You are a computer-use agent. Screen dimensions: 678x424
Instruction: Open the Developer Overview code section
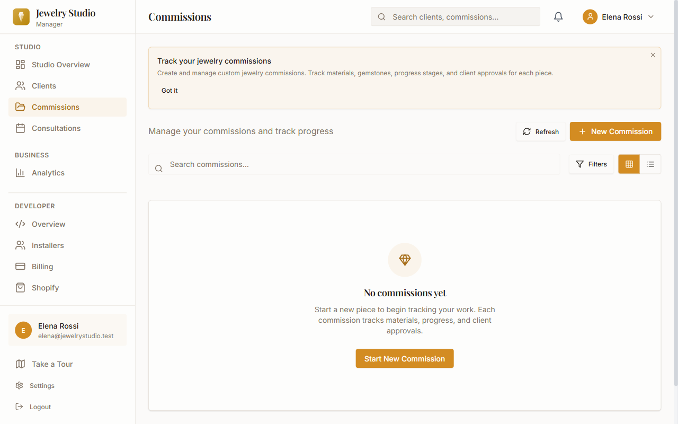(x=47, y=224)
